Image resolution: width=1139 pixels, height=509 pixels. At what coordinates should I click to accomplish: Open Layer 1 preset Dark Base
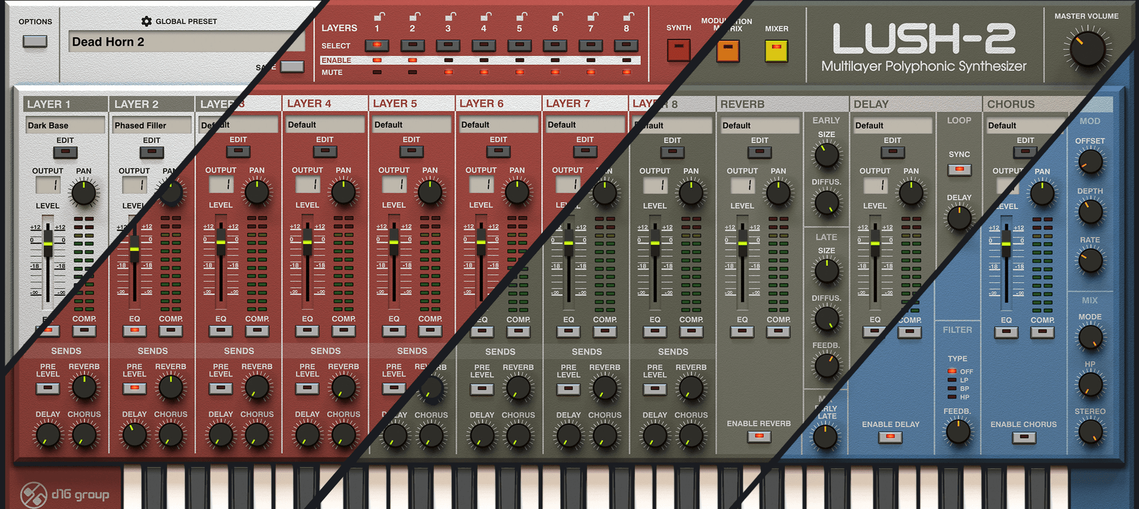coord(66,125)
